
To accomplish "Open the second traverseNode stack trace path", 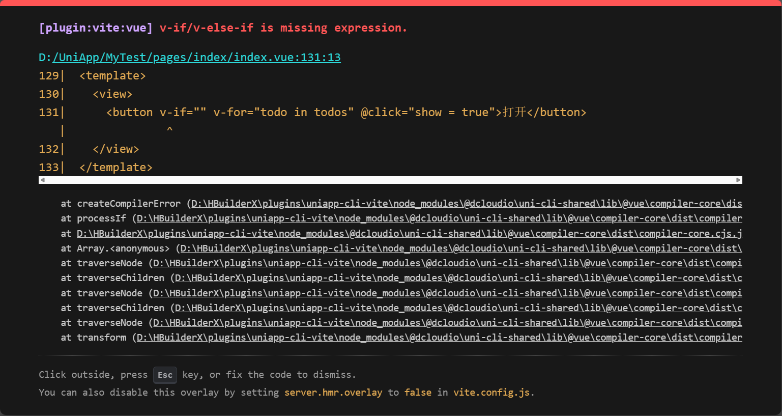I will click(447, 293).
